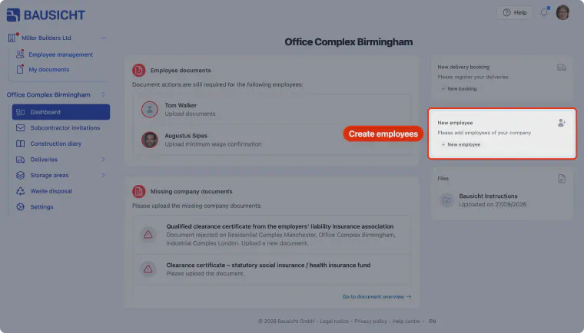Click the Construction diary book icon
This screenshot has height=333, width=584.
click(21, 143)
